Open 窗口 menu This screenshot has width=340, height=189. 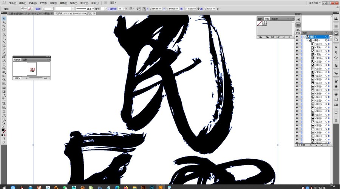84,3
